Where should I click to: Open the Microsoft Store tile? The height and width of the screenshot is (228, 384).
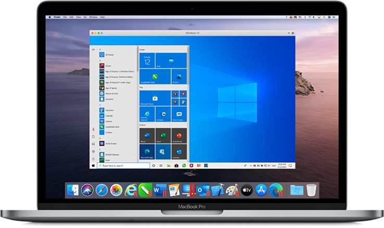coord(155,98)
